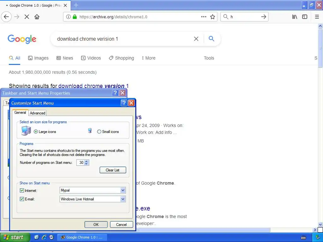Click the browser search box containing h
323x242 pixels.
(244, 17)
